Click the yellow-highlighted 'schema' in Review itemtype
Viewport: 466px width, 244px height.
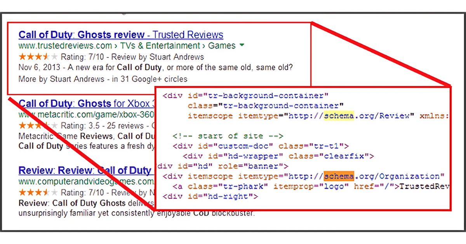pyautogui.click(x=339, y=116)
